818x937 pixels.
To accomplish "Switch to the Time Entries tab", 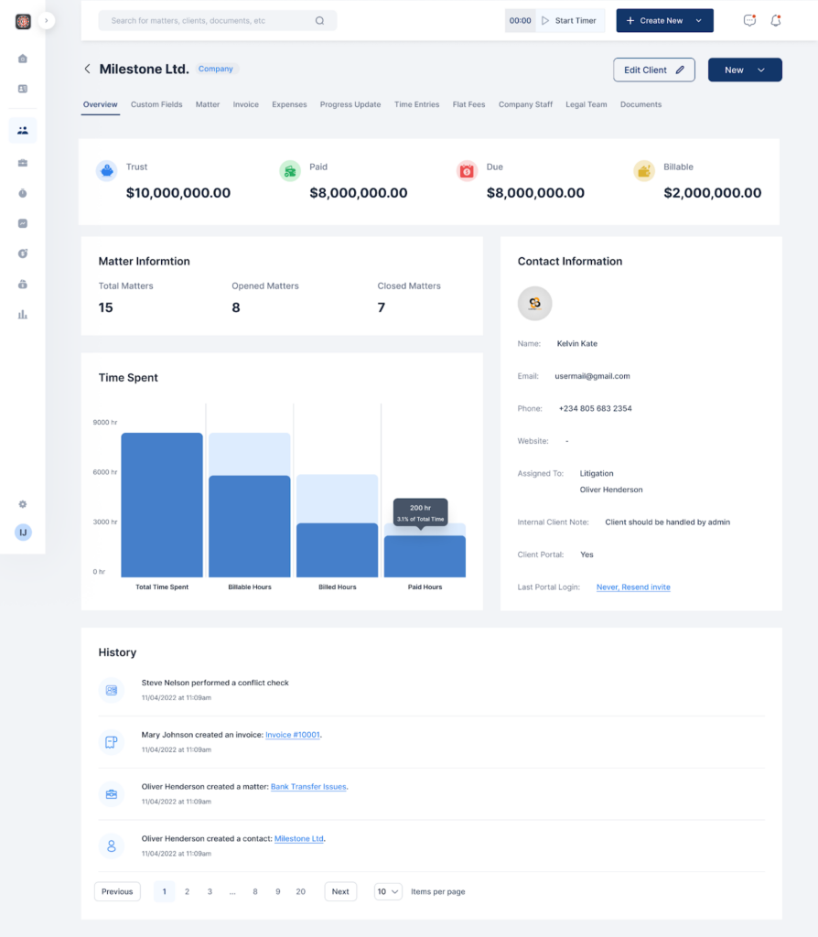I will [x=416, y=104].
